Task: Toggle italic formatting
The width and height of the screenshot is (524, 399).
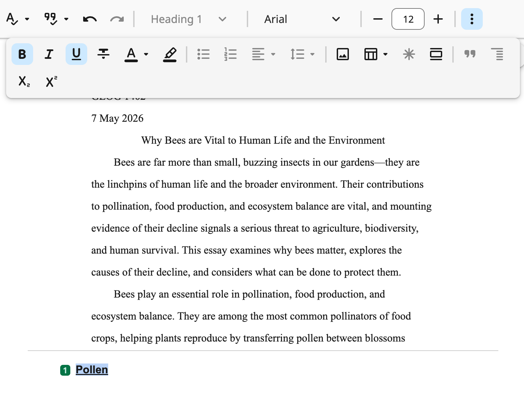Action: tap(49, 54)
